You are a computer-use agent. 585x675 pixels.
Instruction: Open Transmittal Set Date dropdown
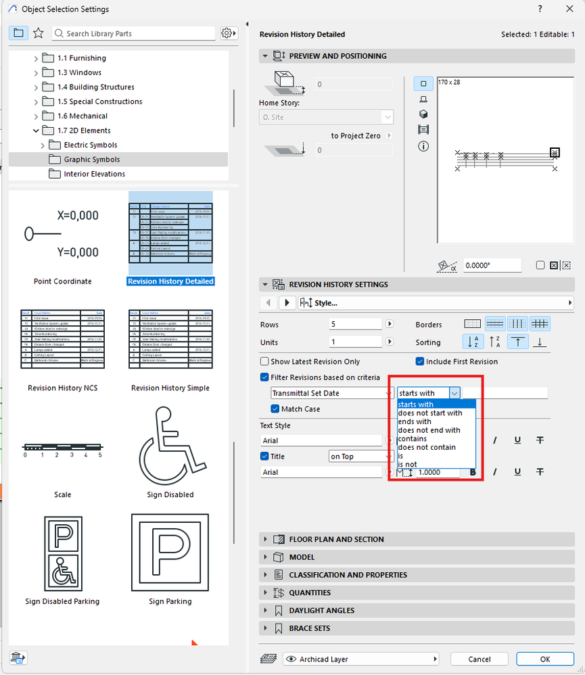(331, 393)
